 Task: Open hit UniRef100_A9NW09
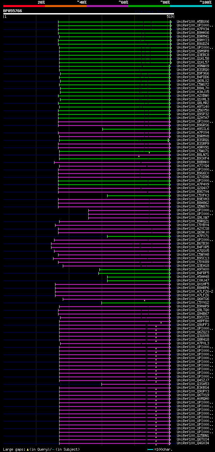pyautogui.click(x=193, y=66)
